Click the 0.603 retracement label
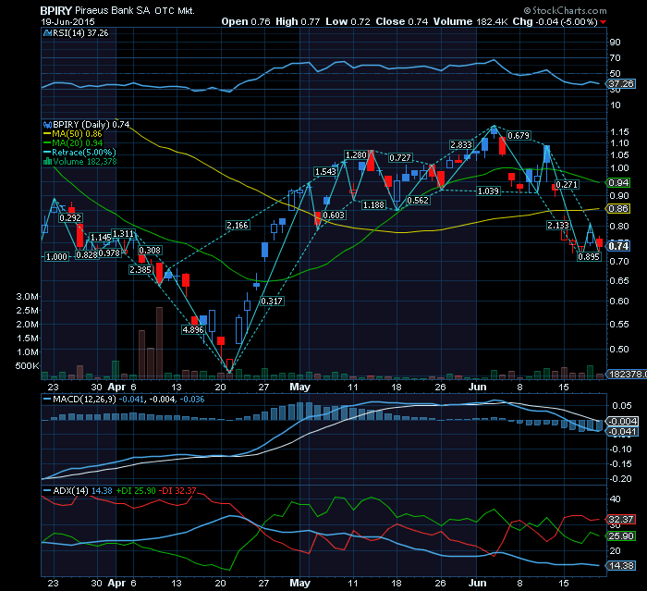This screenshot has height=591, width=647. [334, 215]
